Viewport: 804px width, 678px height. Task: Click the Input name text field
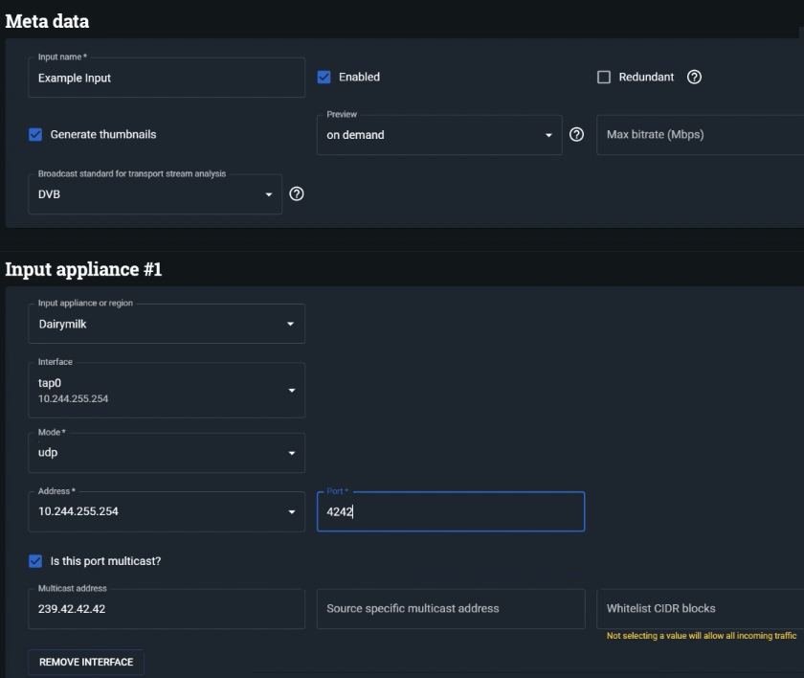coord(167,79)
